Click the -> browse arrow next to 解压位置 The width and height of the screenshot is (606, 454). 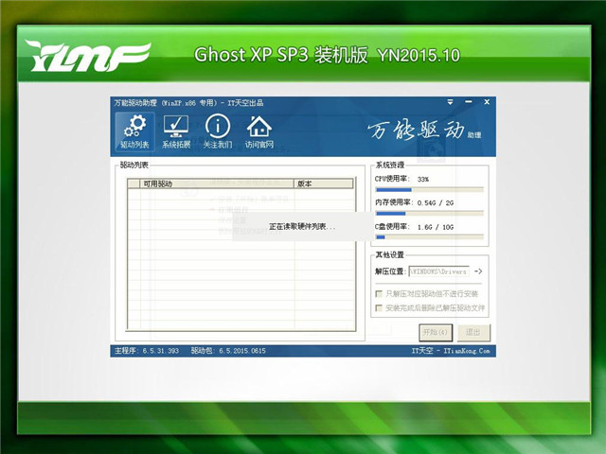(x=478, y=271)
